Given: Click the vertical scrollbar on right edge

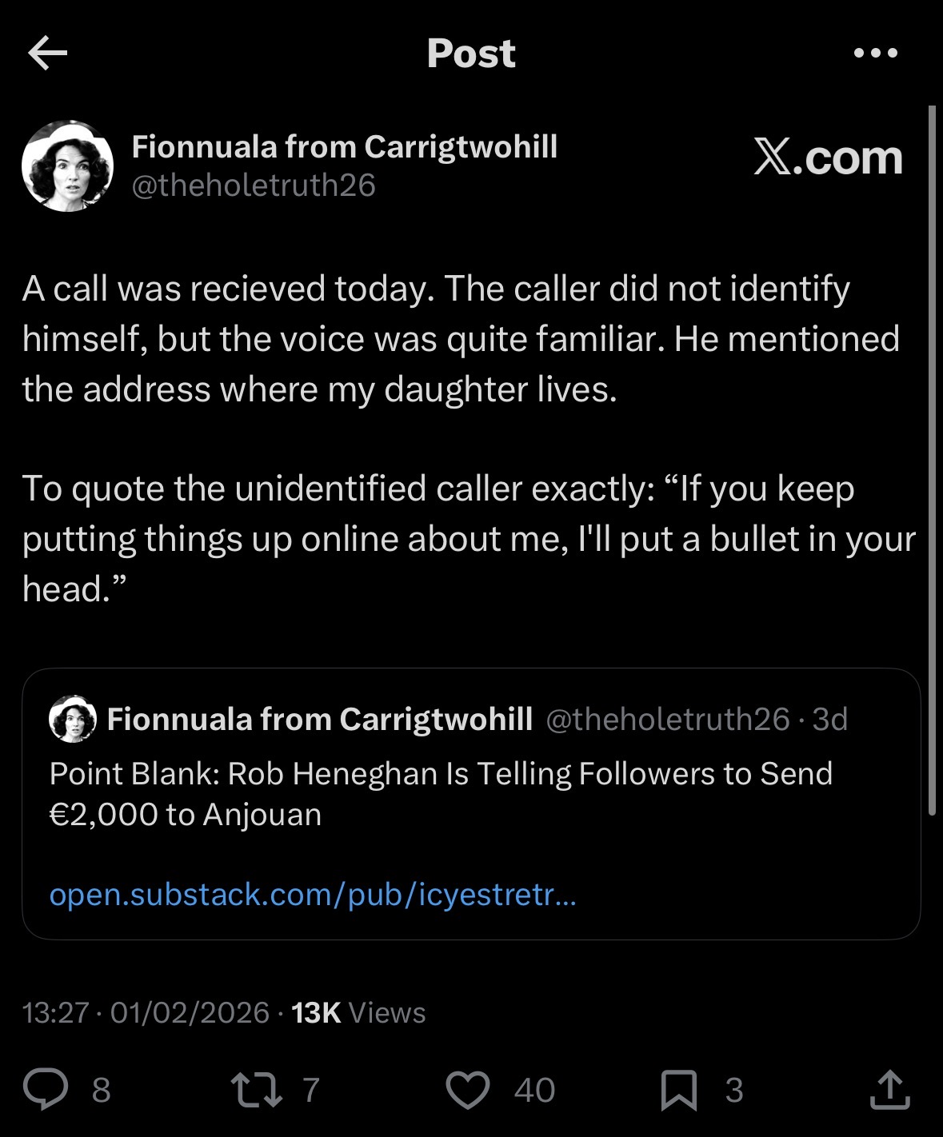Looking at the screenshot, I should [932, 460].
